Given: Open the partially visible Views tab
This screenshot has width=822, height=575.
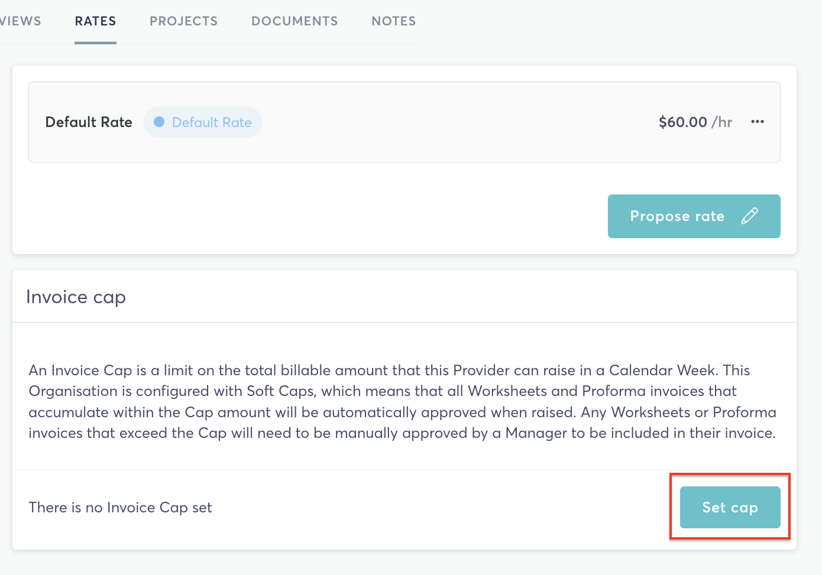Looking at the screenshot, I should [20, 21].
